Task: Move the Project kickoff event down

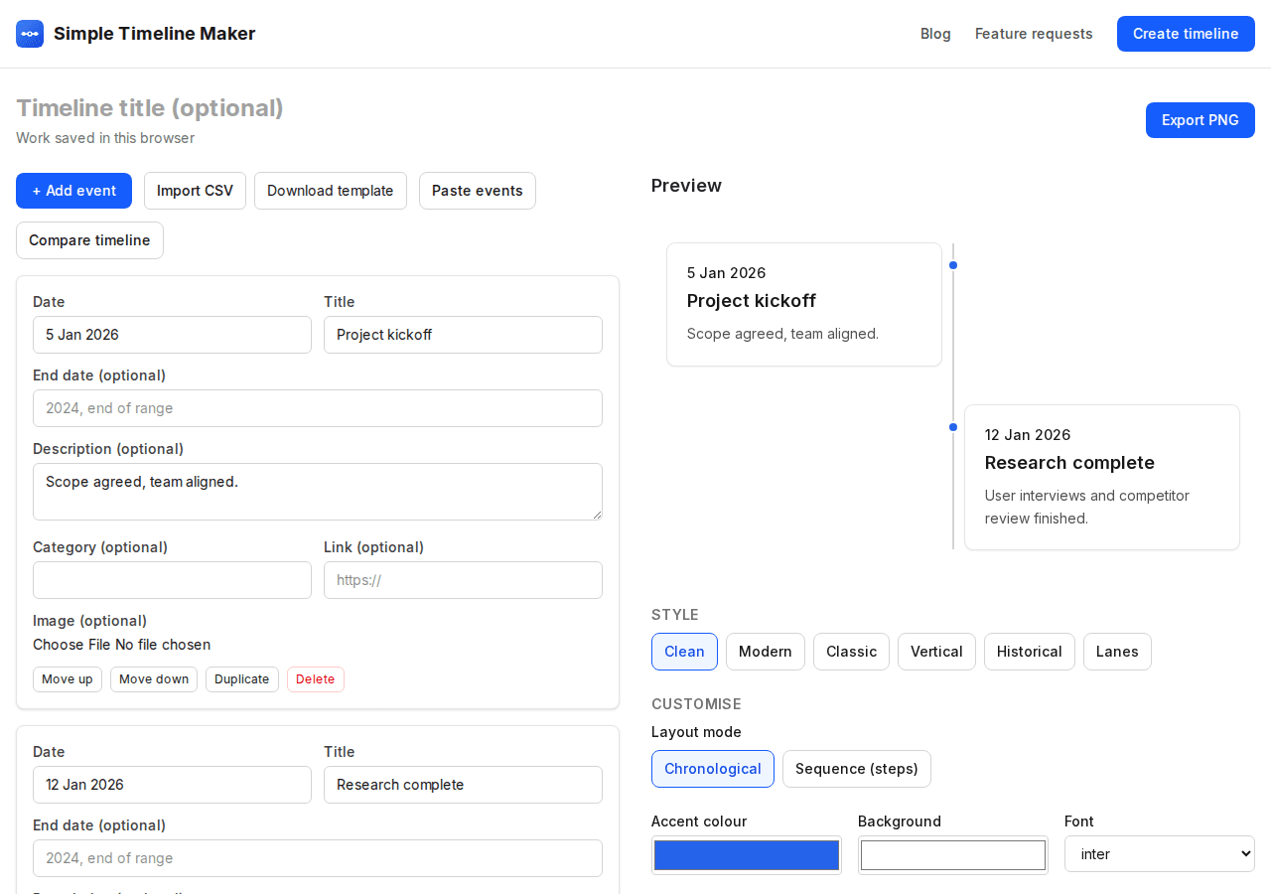Action: 154,679
